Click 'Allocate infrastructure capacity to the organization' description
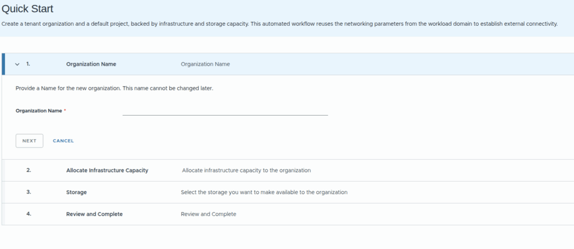Image resolution: width=574 pixels, height=249 pixels. click(246, 170)
